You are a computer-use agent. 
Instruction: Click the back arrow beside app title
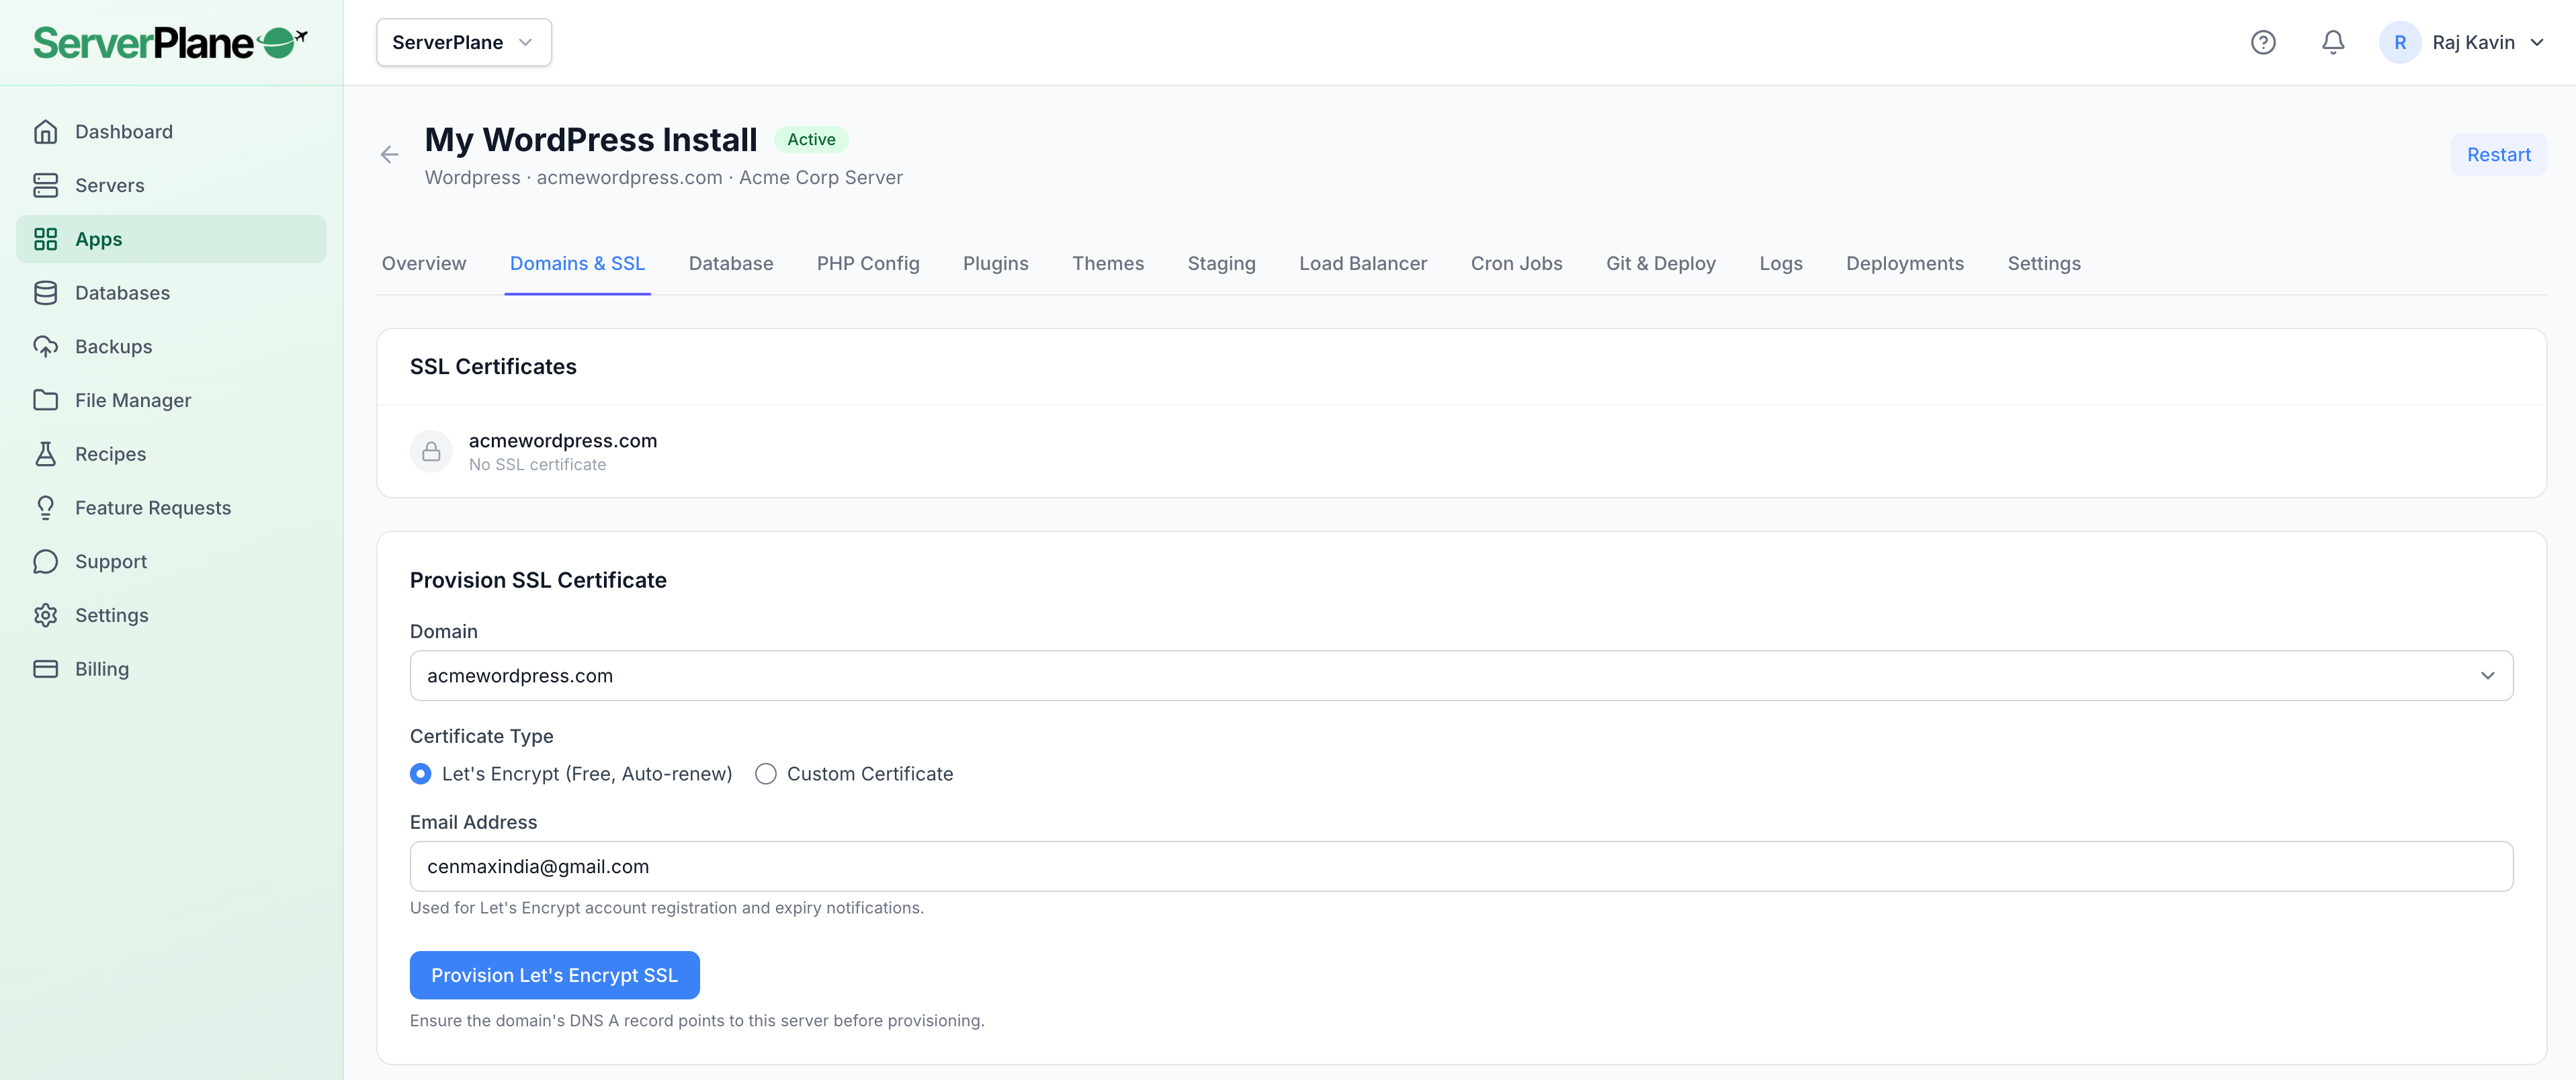click(x=389, y=154)
